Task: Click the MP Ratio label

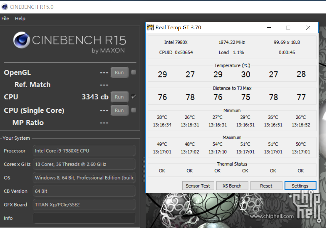Action: click(28, 123)
